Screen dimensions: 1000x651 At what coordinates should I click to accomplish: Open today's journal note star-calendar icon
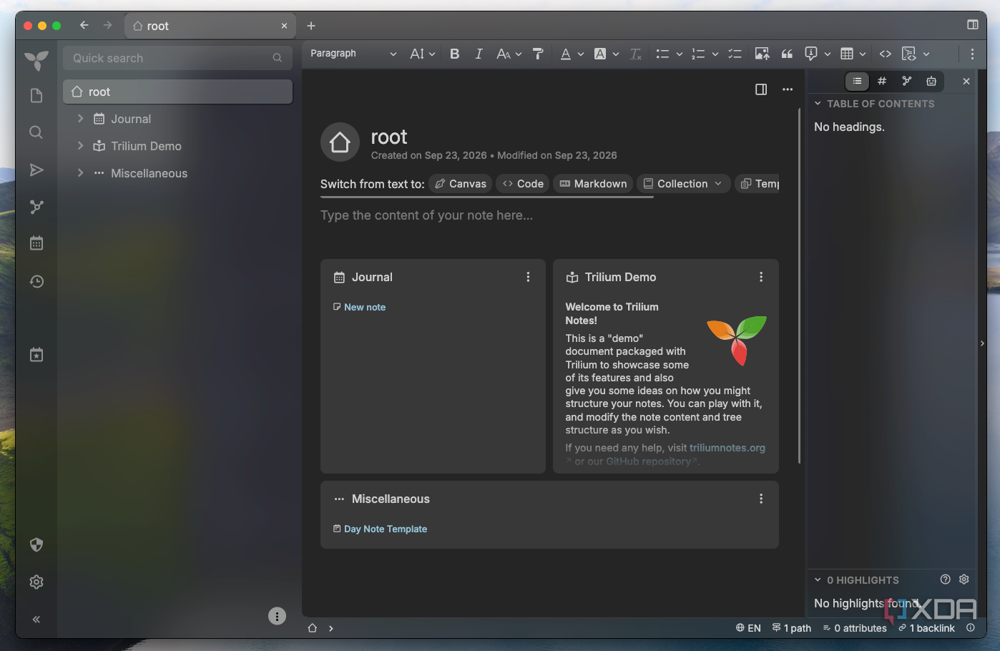(x=36, y=355)
